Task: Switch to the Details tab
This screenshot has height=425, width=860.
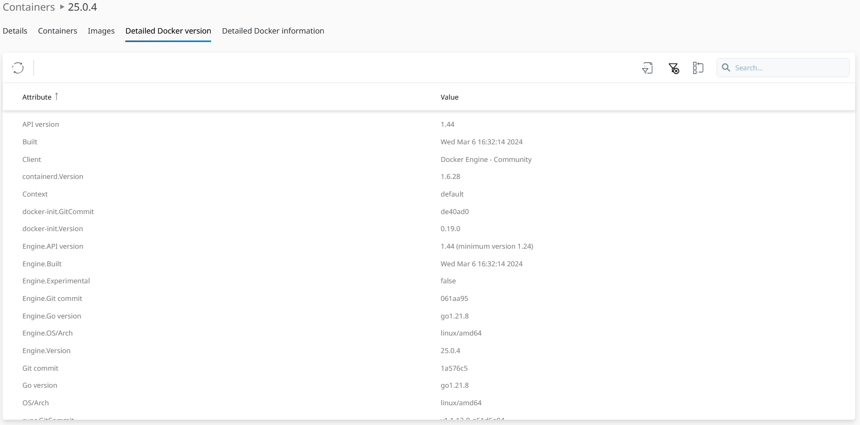Action: point(15,31)
